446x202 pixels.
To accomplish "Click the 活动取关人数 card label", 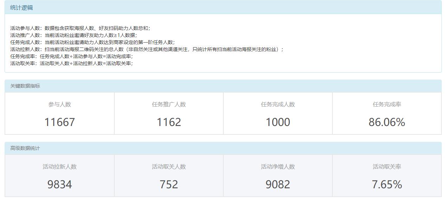I will click(x=169, y=167).
